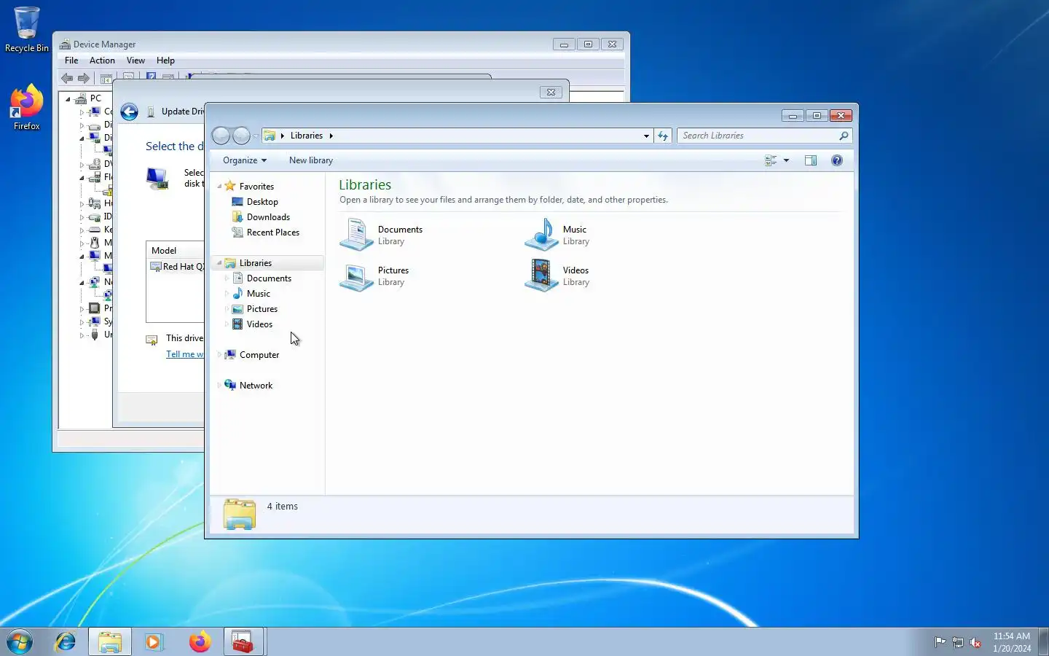The height and width of the screenshot is (656, 1049).
Task: Click the search magnifier icon in Explorer
Action: [x=844, y=136]
